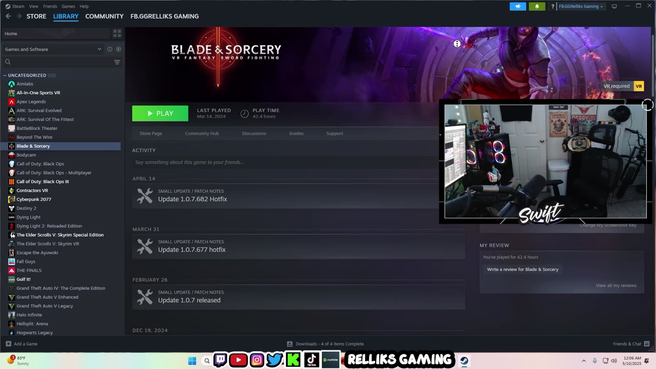Switch to collections grid view icon
Viewport: 656px width, 369px height.
click(x=117, y=33)
